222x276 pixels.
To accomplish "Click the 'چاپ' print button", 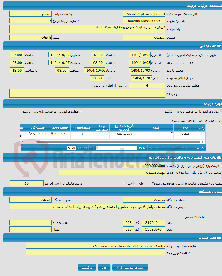I will (104, 268).
